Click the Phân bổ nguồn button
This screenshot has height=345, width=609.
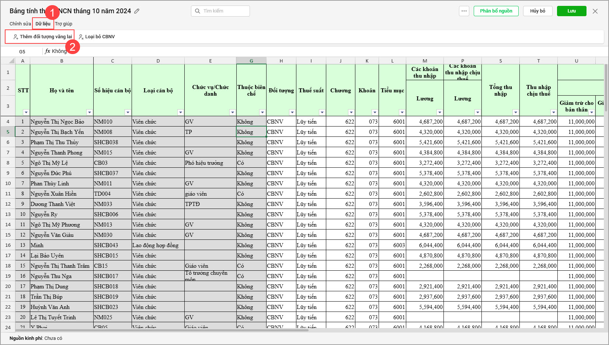pos(496,11)
